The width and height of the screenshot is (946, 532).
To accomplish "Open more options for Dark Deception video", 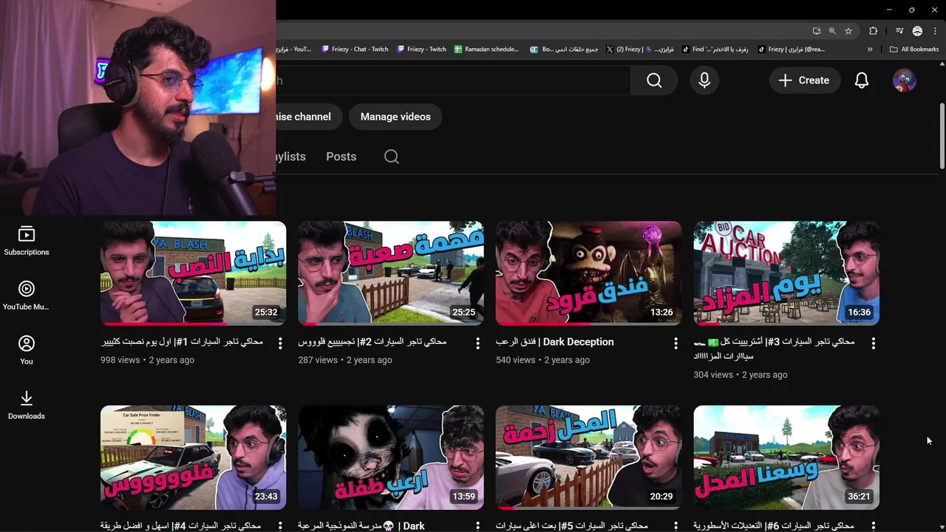I will pyautogui.click(x=676, y=344).
